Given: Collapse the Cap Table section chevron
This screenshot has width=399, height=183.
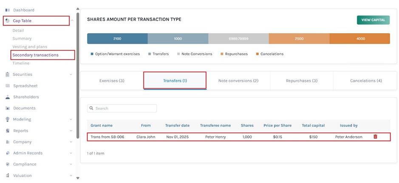Looking at the screenshot, I should pos(72,21).
